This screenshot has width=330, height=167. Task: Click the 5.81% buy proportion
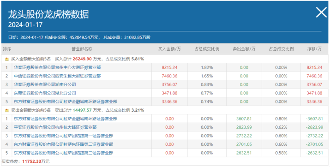click(138, 59)
